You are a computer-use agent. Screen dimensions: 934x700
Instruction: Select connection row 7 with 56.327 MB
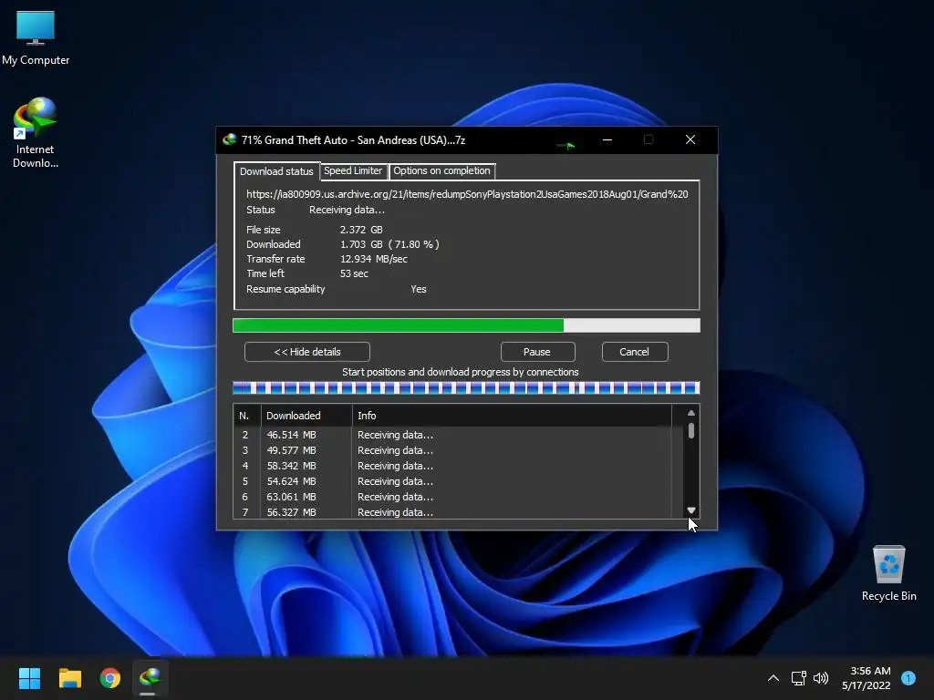452,512
